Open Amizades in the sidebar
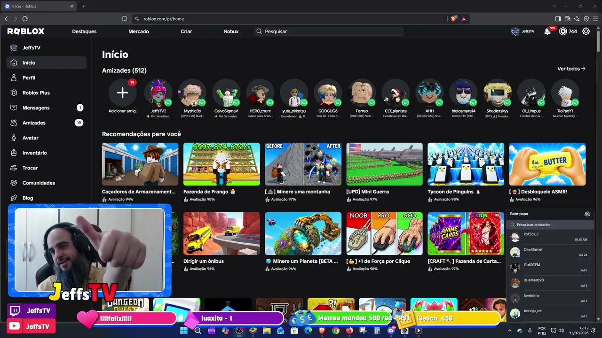 tap(46, 123)
